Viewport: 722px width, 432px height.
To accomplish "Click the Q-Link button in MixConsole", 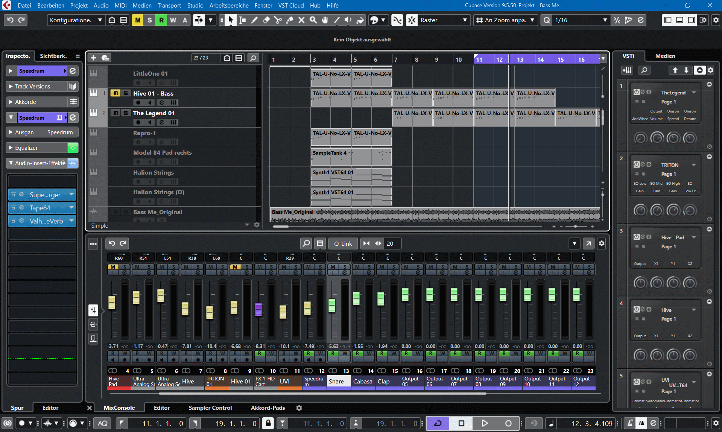I will coord(343,243).
